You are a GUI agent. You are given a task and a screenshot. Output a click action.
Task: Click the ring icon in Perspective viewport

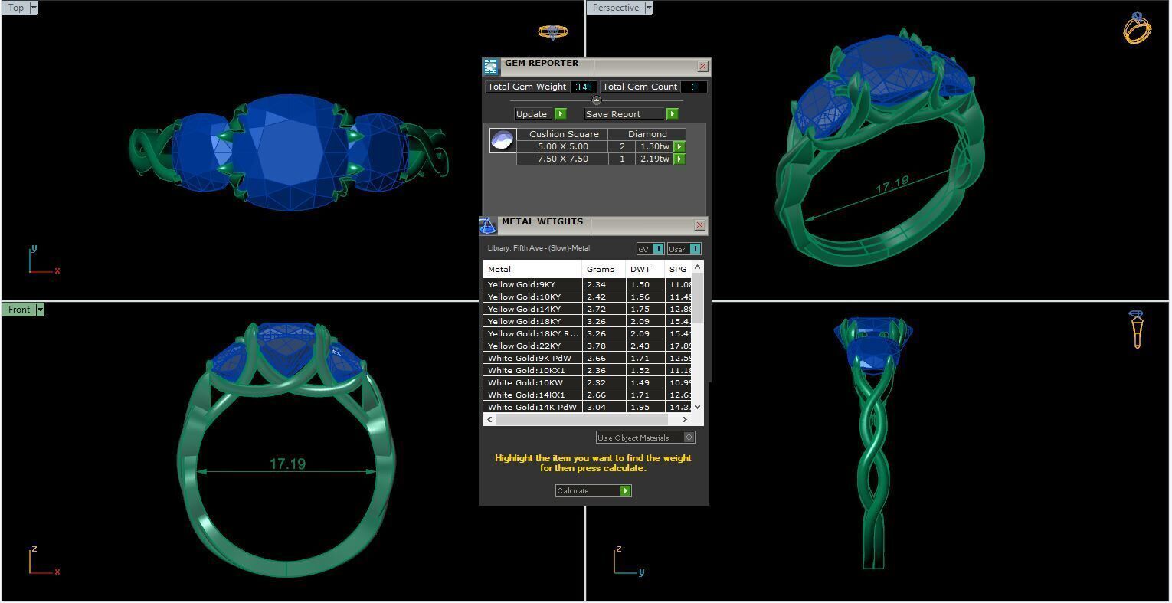1138,28
